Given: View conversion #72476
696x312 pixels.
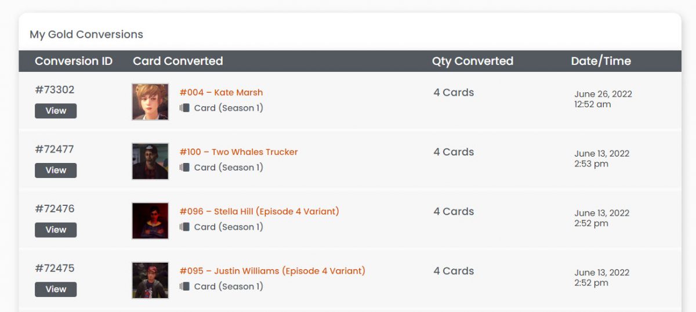Looking at the screenshot, I should point(56,230).
